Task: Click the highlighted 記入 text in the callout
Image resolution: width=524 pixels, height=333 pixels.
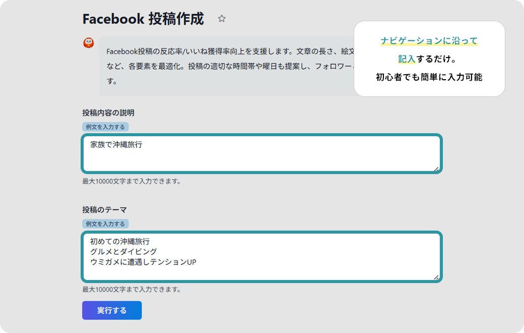Action: pos(407,59)
